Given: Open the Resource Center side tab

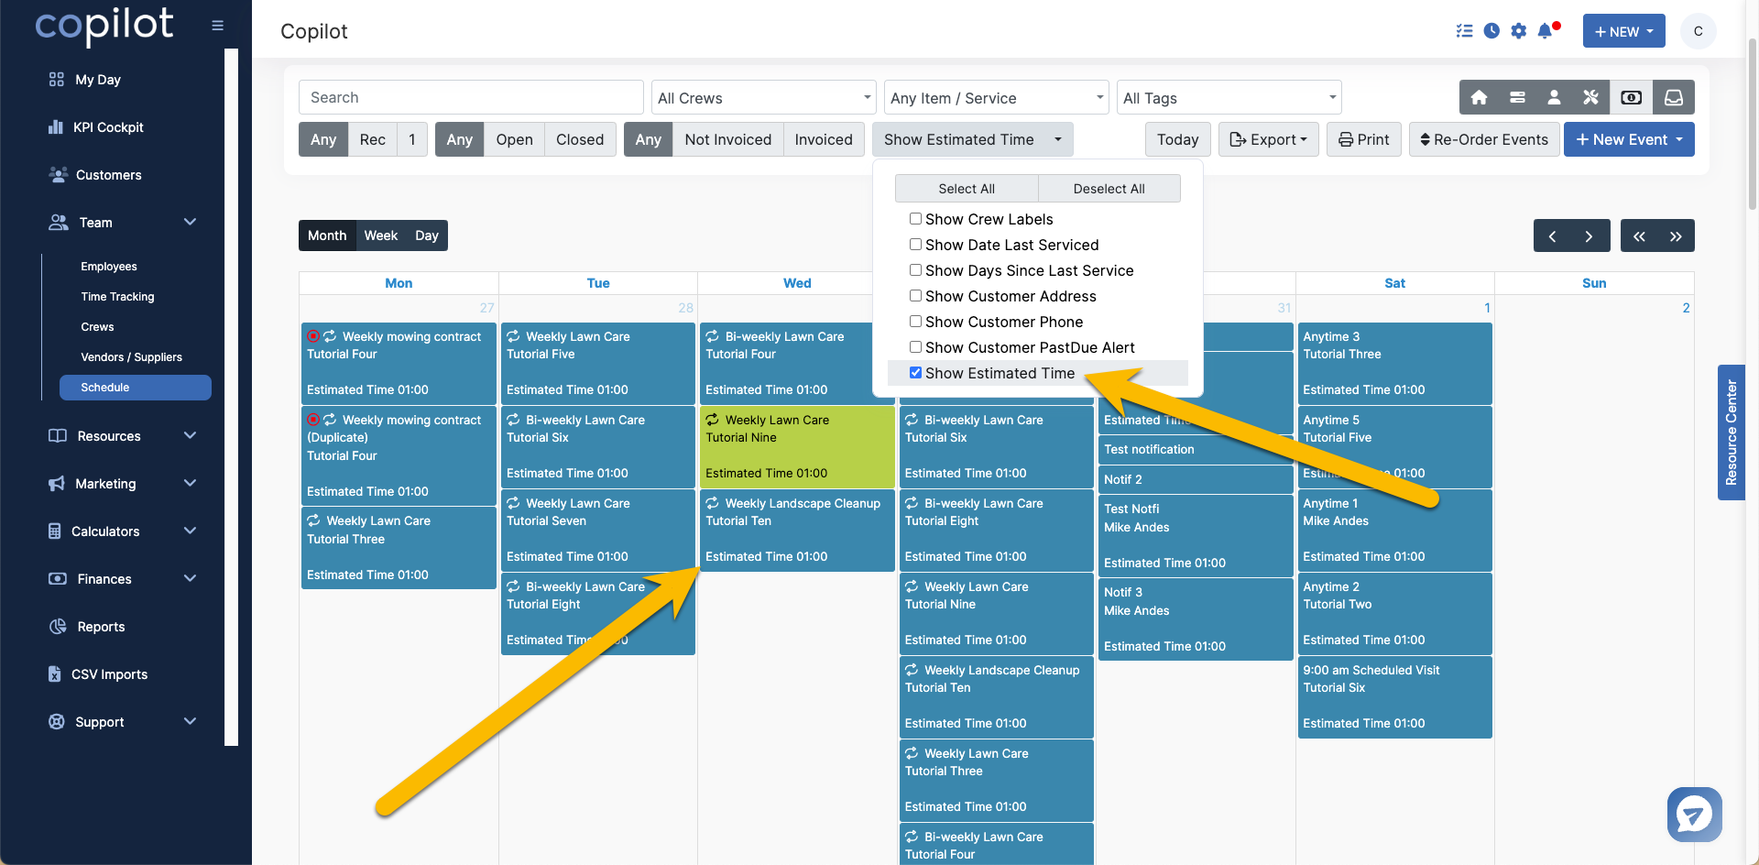Looking at the screenshot, I should tap(1731, 432).
